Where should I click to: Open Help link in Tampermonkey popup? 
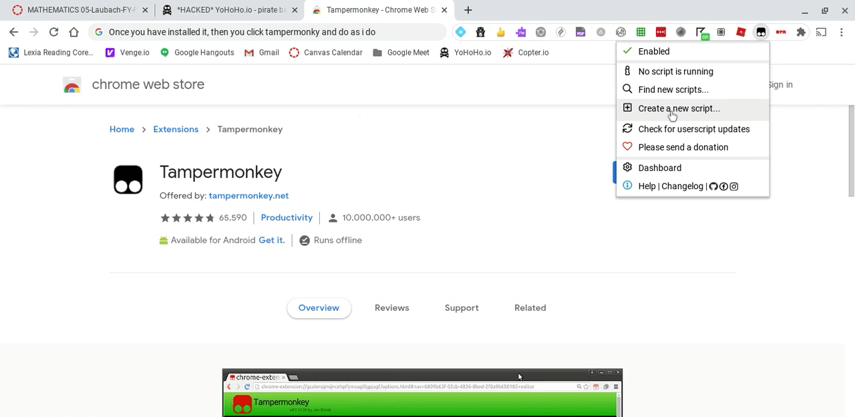(647, 186)
